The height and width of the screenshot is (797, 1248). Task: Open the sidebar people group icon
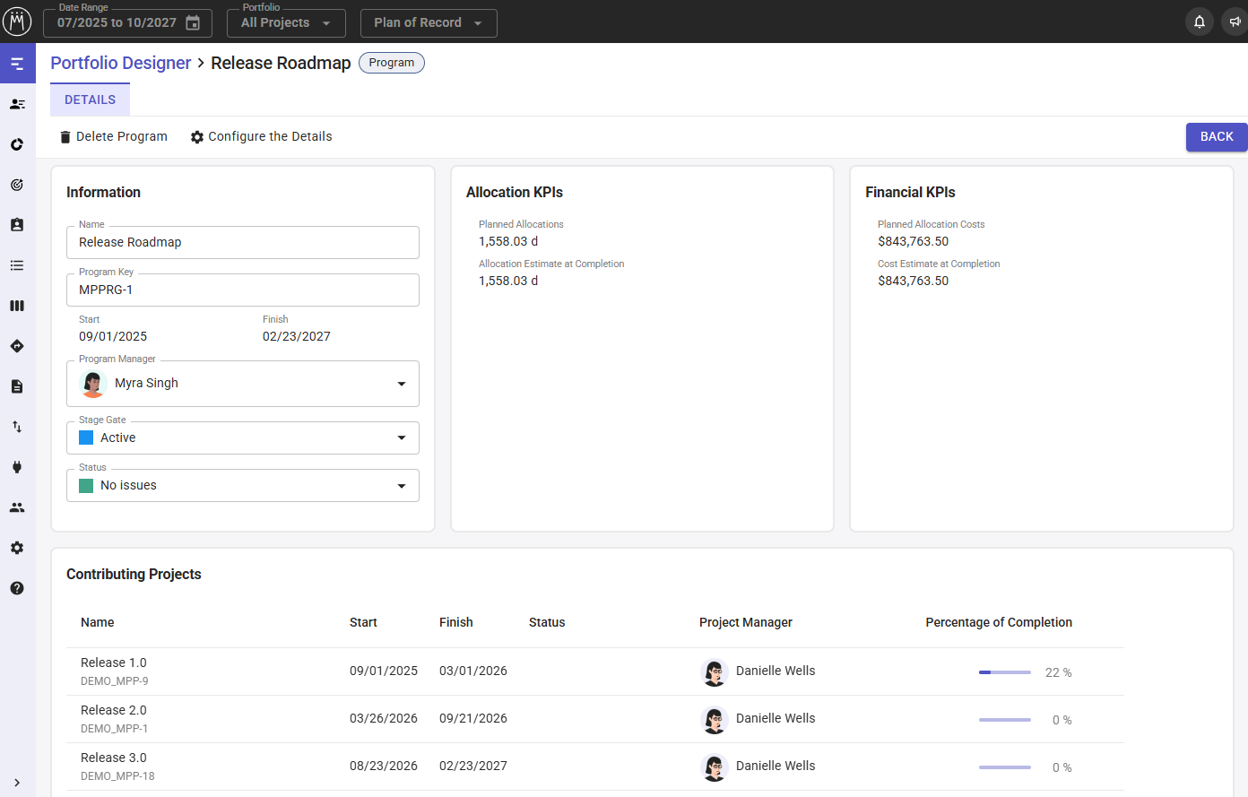click(x=17, y=507)
